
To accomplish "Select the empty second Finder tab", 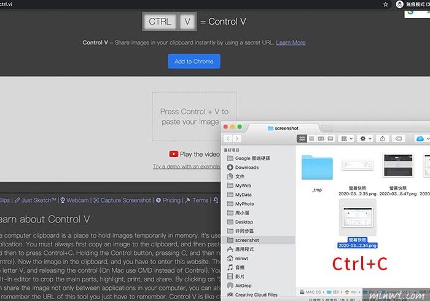I will [x=326, y=128].
